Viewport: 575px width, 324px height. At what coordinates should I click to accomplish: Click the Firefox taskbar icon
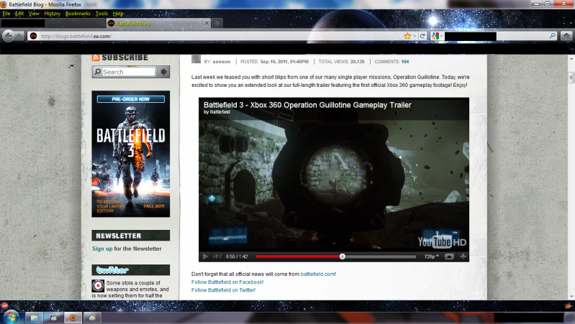point(73,318)
